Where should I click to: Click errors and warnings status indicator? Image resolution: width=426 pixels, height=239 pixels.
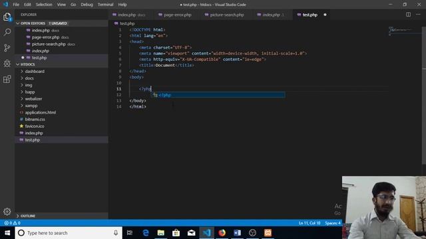12,223
